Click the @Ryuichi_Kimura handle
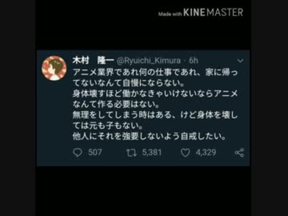 [148, 61]
